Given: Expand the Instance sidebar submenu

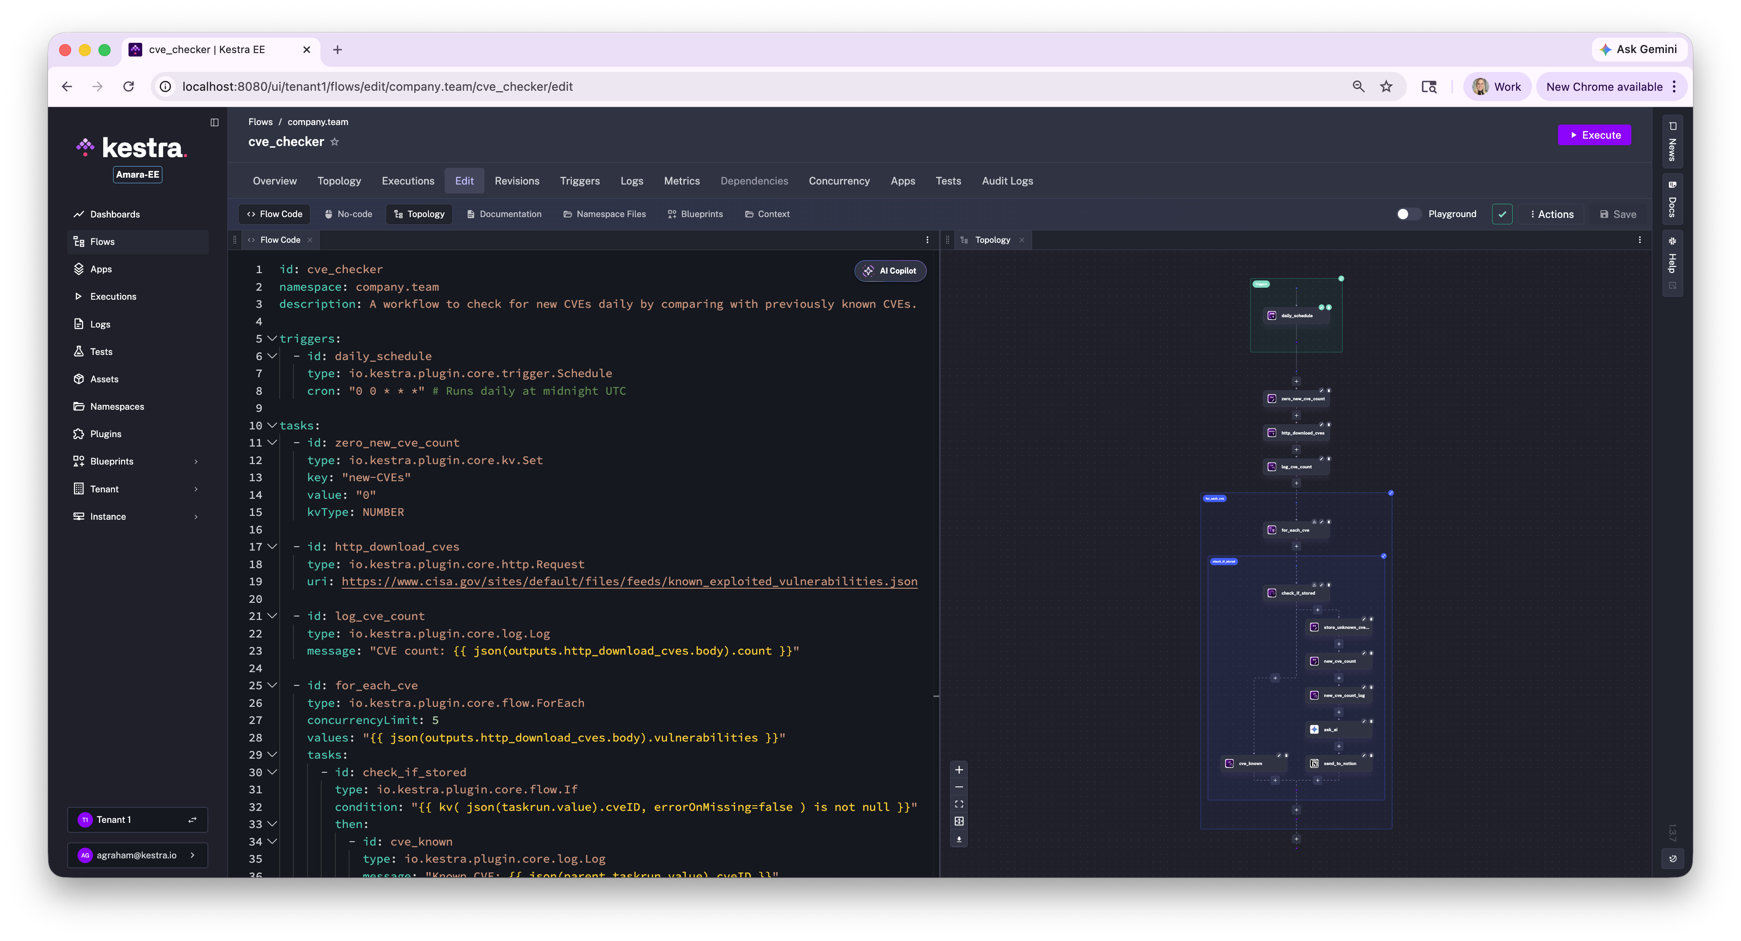Looking at the screenshot, I should point(196,518).
